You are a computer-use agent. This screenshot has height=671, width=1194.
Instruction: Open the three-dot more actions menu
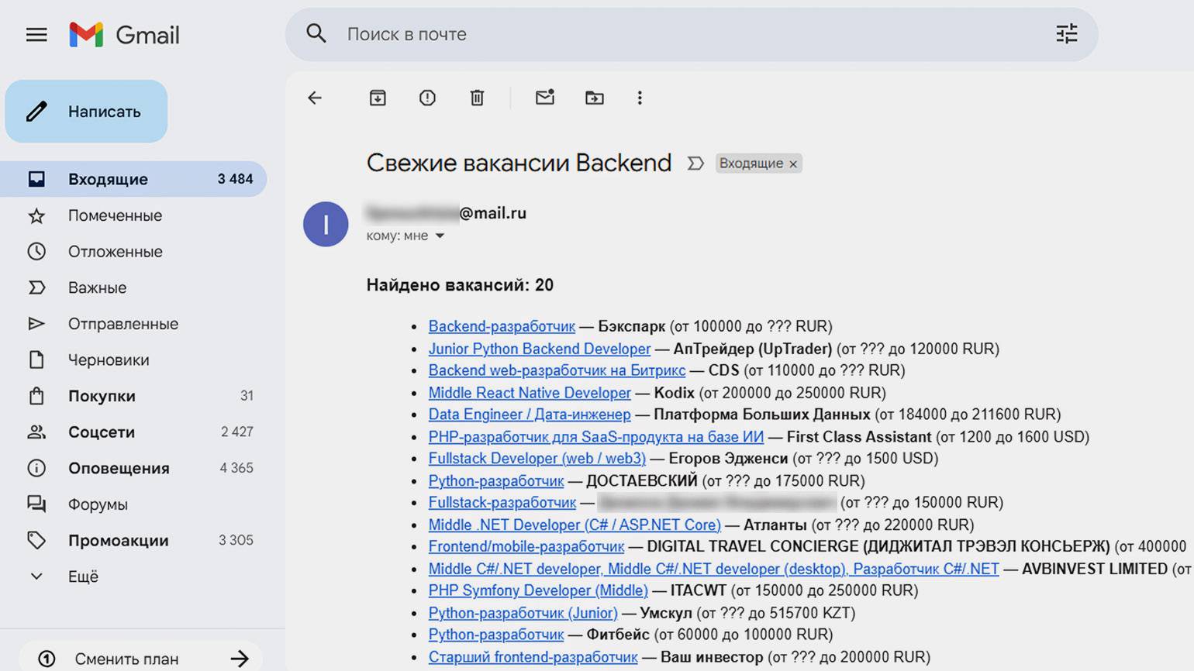(640, 98)
